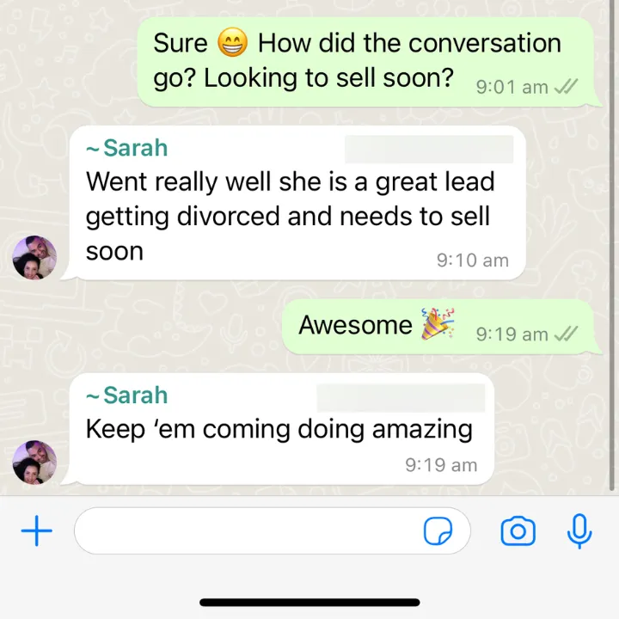The image size is (619, 619).
Task: Select the 'How did the conversation go' message
Action: [x=365, y=62]
